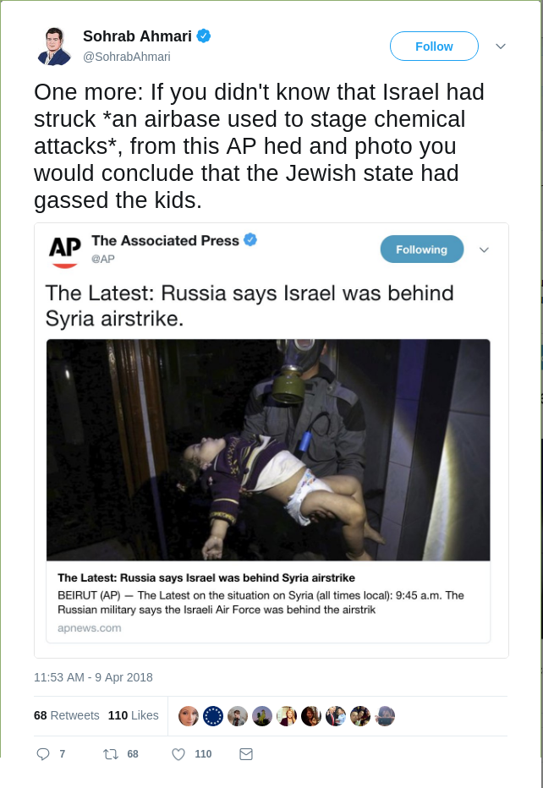This screenshot has width=543, height=788.
Task: Like the tweet with heart icon
Action: 178,754
